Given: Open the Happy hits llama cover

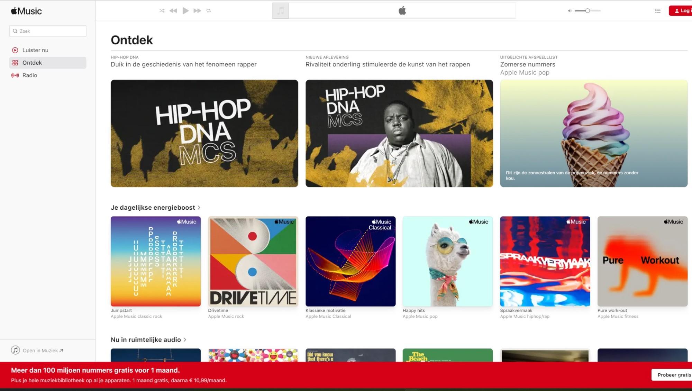Looking at the screenshot, I should pos(448,261).
